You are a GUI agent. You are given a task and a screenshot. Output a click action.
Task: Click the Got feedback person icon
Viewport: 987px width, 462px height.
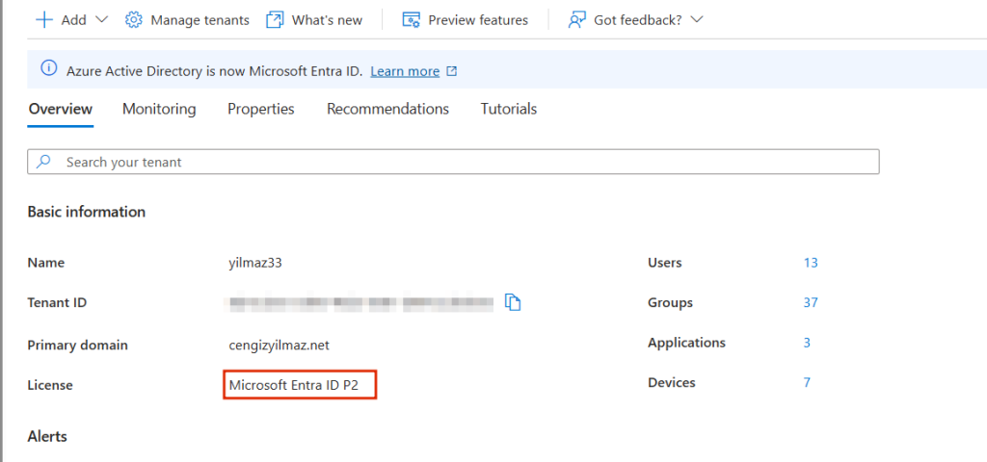[577, 19]
